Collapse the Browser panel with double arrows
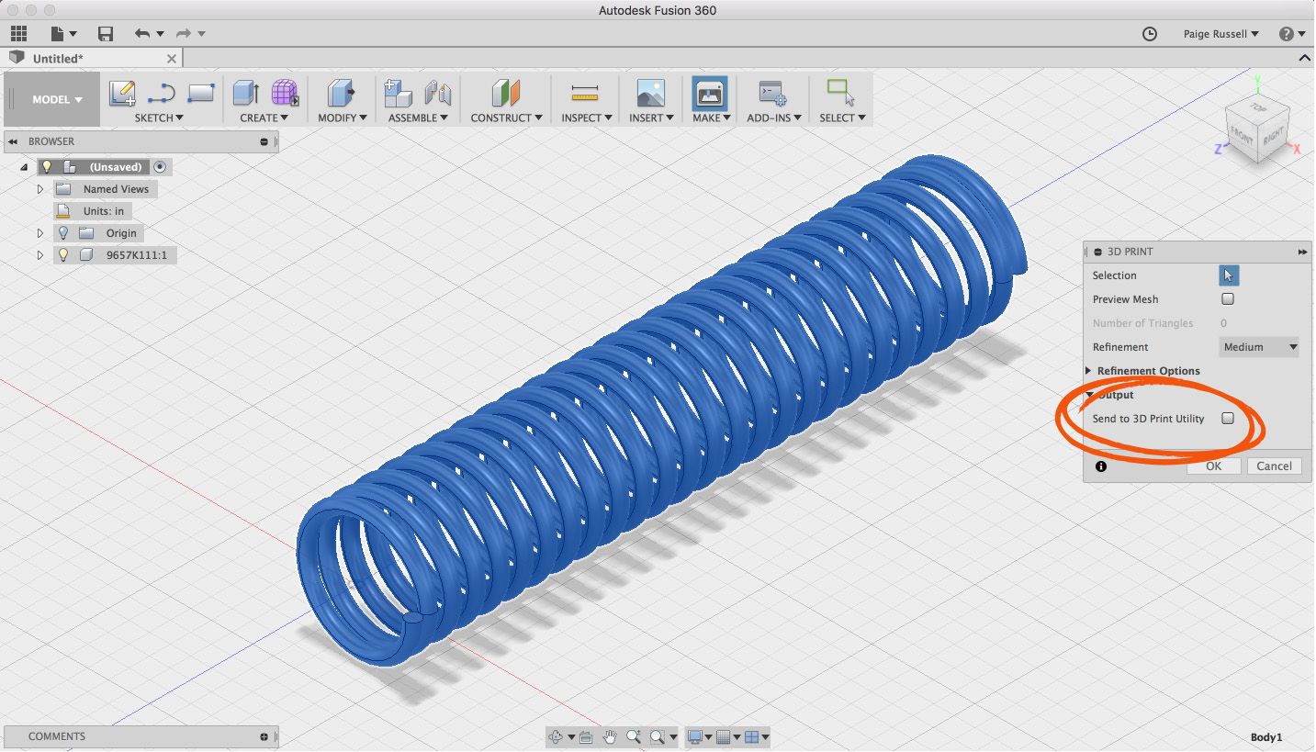This screenshot has width=1316, height=752. coord(14,141)
